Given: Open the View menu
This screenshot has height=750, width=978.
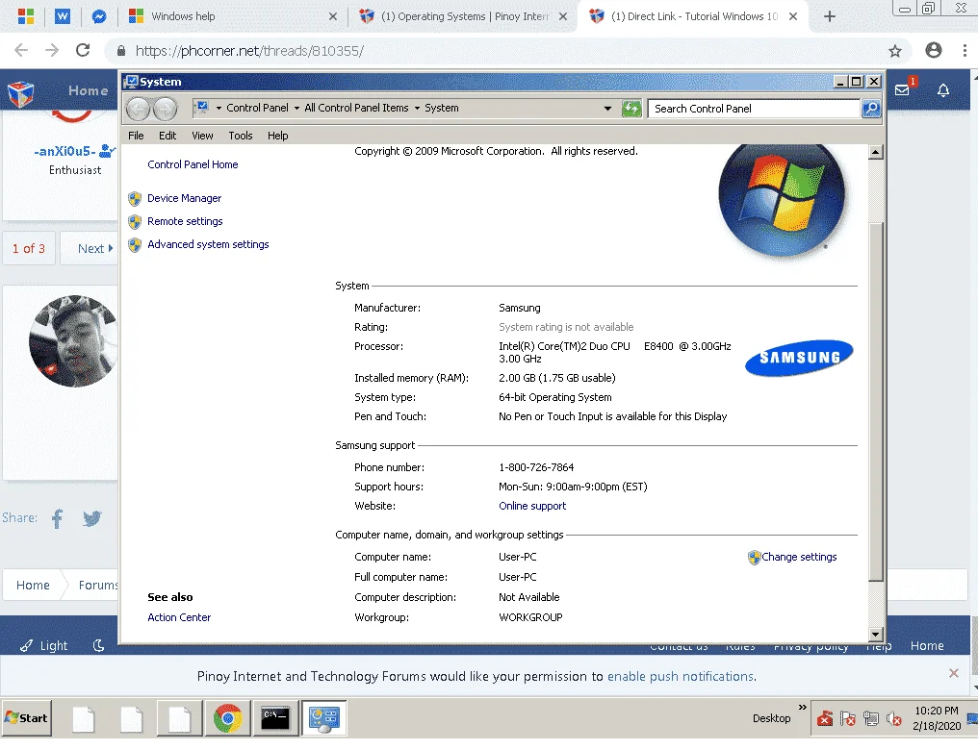Looking at the screenshot, I should [x=202, y=136].
